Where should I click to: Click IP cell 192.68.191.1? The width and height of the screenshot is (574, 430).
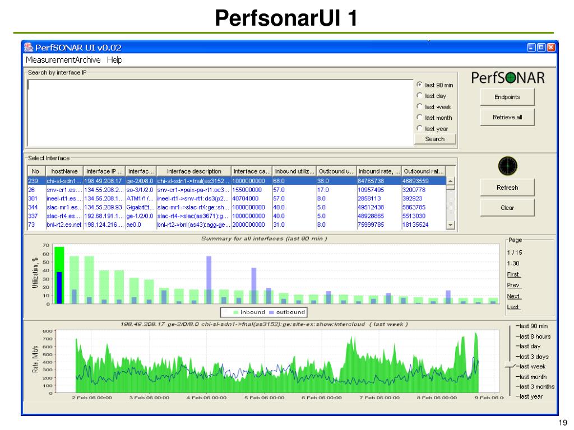click(x=104, y=216)
